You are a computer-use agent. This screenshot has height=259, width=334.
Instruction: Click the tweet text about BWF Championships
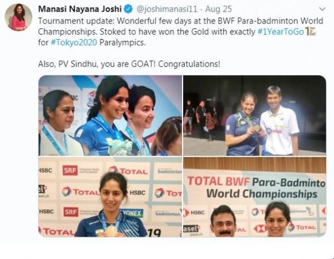181,32
